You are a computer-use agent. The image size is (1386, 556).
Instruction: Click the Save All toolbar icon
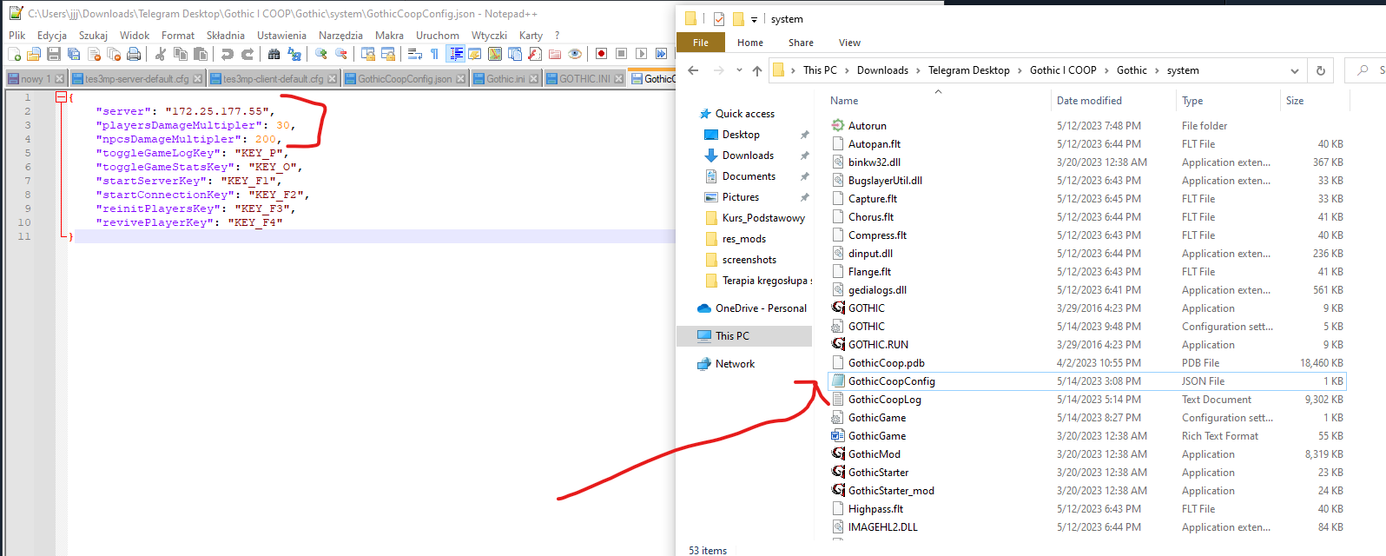click(74, 54)
